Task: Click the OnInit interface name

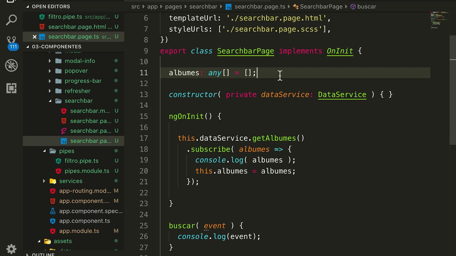Action: click(340, 51)
